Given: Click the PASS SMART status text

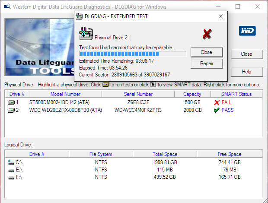Looking at the screenshot, I should (227, 110).
